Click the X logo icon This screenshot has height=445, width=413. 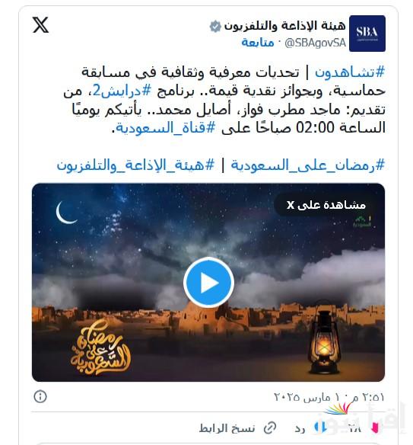point(40,25)
